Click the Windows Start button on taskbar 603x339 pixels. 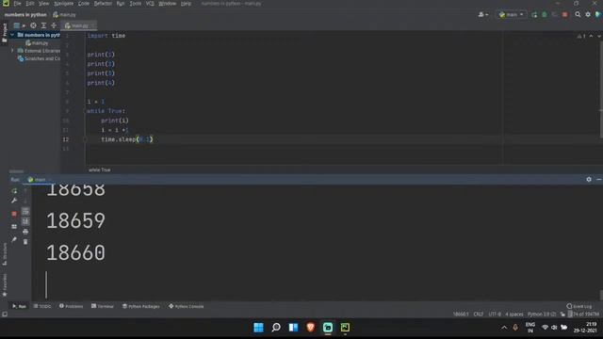click(x=258, y=328)
